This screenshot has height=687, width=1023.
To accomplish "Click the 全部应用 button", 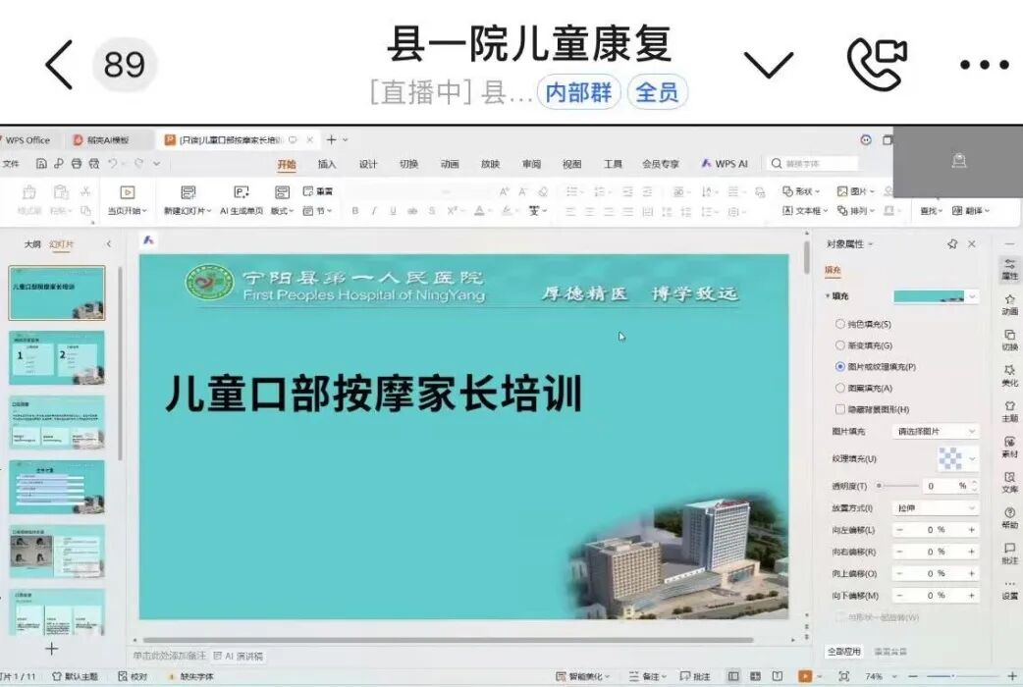I will pyautogui.click(x=843, y=651).
